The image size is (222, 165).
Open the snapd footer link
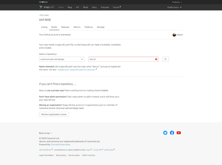point(89,150)
